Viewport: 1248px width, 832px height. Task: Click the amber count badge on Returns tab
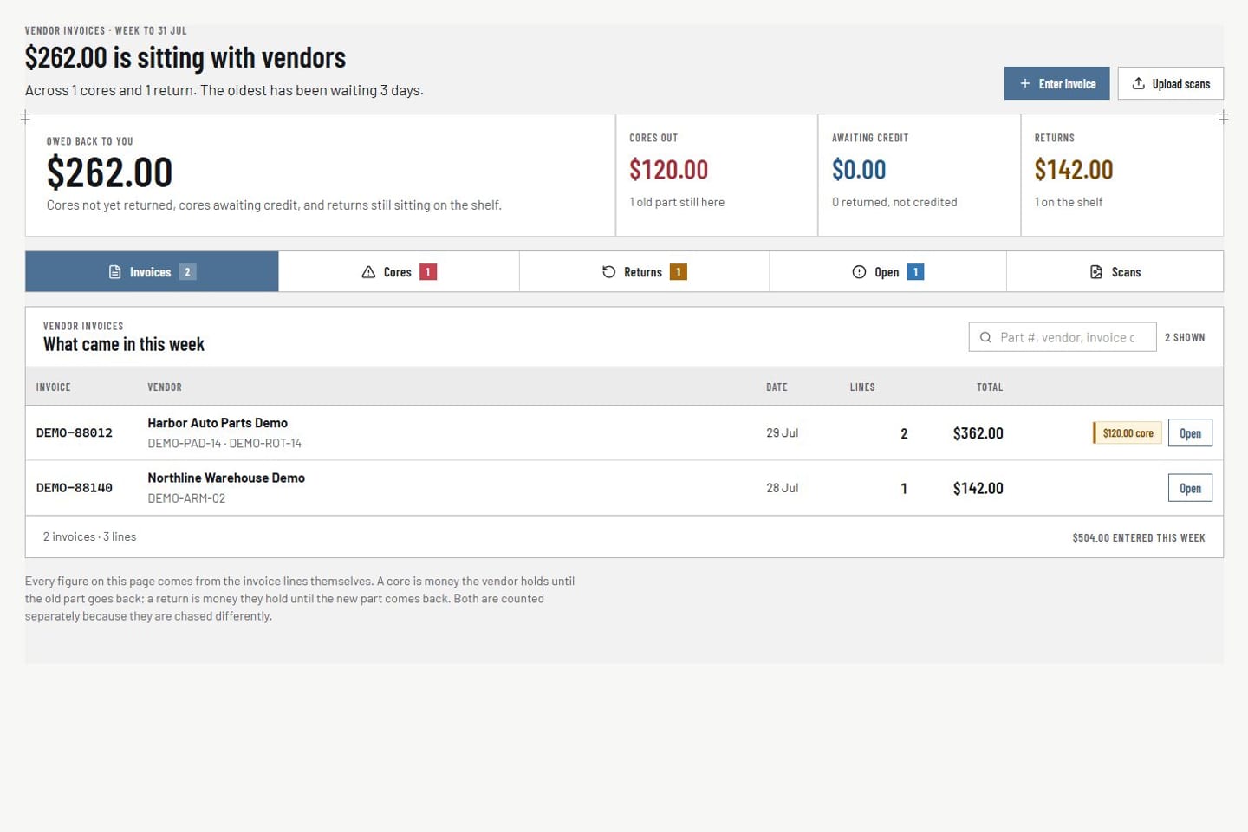point(679,272)
